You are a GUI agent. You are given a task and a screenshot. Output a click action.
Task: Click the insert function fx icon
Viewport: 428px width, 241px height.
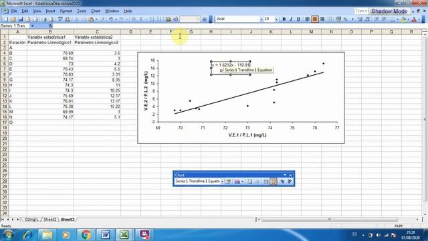pos(51,25)
